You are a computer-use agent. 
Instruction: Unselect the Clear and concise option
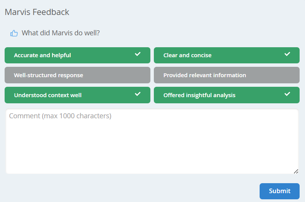tap(226, 55)
